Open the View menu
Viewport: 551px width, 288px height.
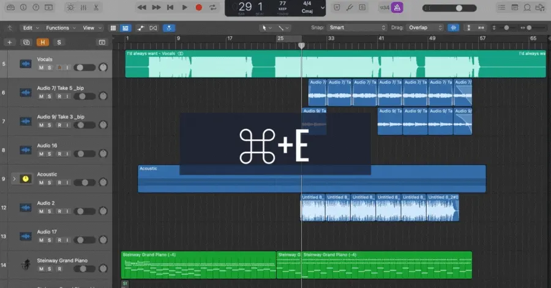point(92,28)
